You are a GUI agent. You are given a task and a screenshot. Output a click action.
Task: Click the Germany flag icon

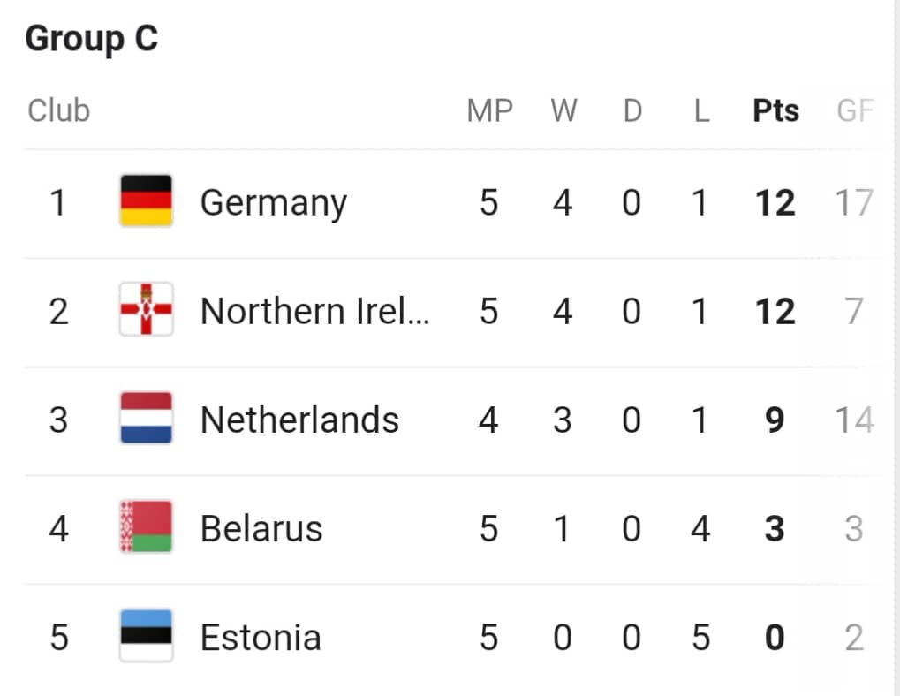click(146, 200)
